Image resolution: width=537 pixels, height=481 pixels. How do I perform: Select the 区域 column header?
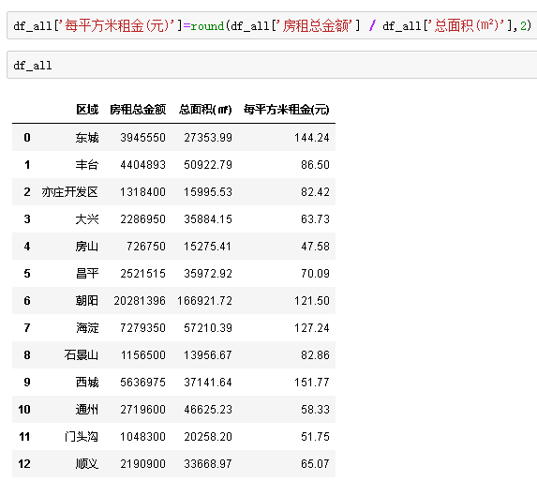point(87,110)
